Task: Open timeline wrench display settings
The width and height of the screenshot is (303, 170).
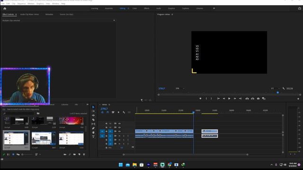Action: coord(124,112)
